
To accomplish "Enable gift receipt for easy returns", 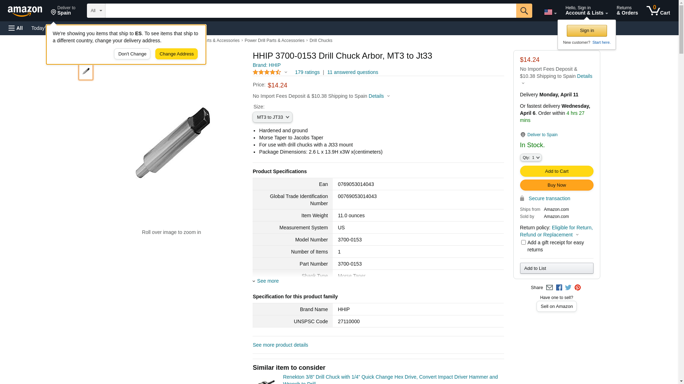I will pyautogui.click(x=523, y=242).
